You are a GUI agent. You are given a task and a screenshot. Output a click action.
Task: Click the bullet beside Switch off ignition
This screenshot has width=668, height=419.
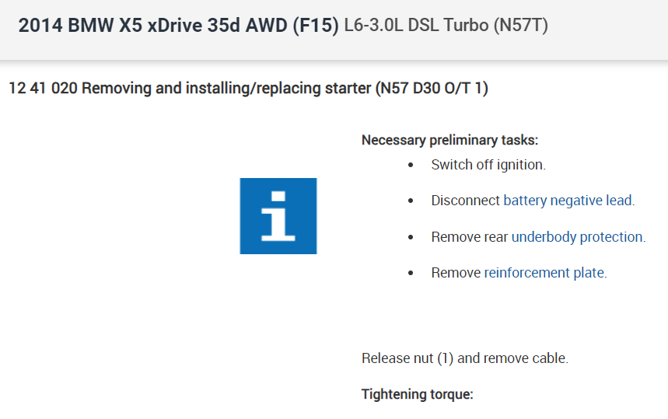coord(411,165)
